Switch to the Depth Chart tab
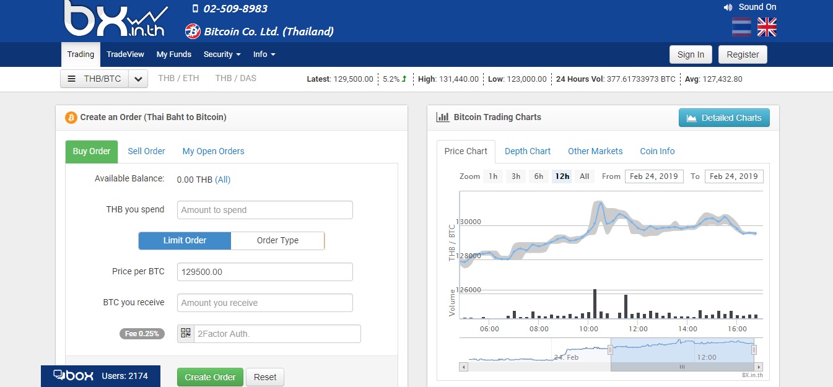Image resolution: width=833 pixels, height=387 pixels. coord(528,151)
